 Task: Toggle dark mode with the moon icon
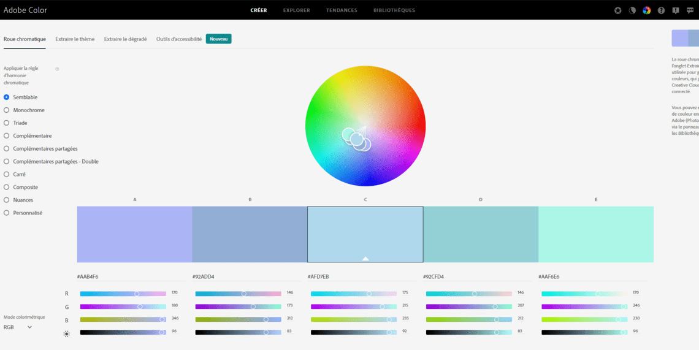(632, 10)
